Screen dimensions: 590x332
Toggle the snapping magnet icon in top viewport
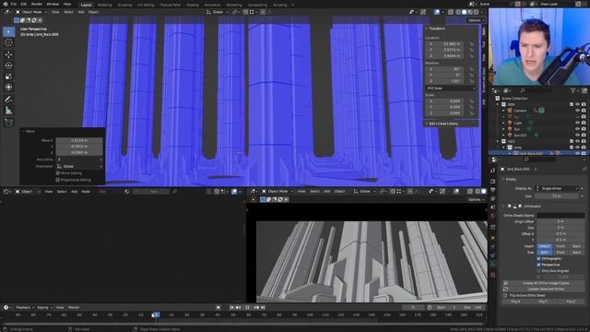tap(245, 12)
